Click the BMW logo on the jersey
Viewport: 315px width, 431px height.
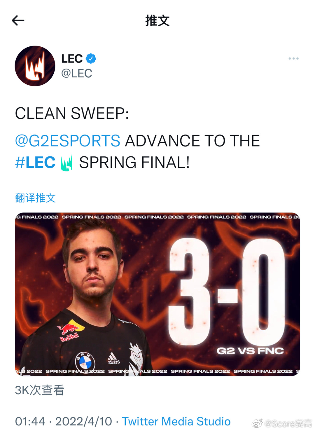(x=85, y=361)
